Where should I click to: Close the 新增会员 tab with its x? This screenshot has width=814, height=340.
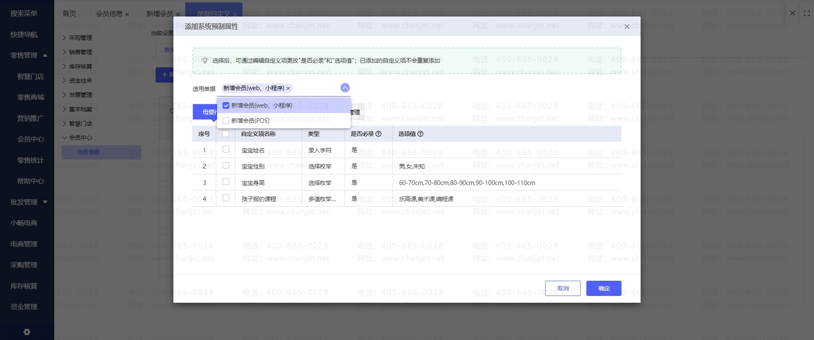pyautogui.click(x=177, y=14)
